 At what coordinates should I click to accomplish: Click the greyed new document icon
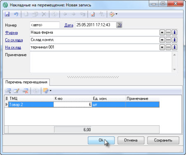pos(26,14)
